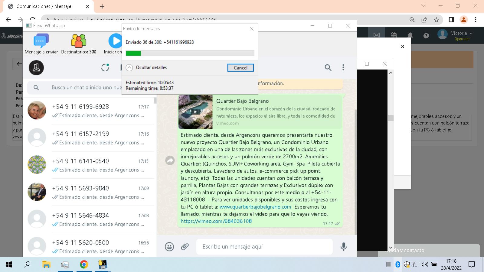This screenshot has width=484, height=272.
Task: Play the Quartier Bajo Belgrano video thumbnail
Action: (x=195, y=112)
